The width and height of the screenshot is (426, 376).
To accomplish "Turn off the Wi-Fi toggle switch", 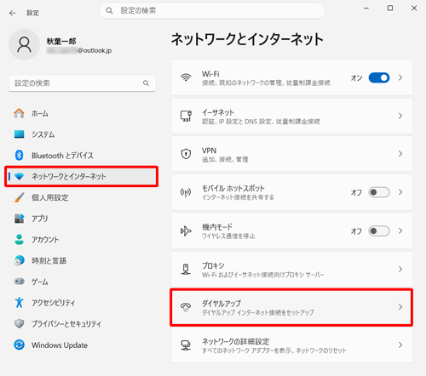I will (379, 77).
